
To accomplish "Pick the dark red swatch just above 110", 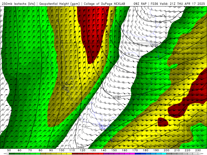I will pyautogui.click(x=75, y=154).
